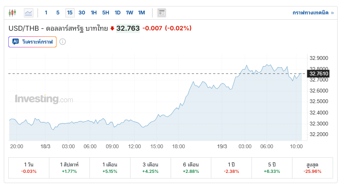This screenshot has height=188, width=341.
Task: Click the AI badge icon
Action: pos(16,42)
